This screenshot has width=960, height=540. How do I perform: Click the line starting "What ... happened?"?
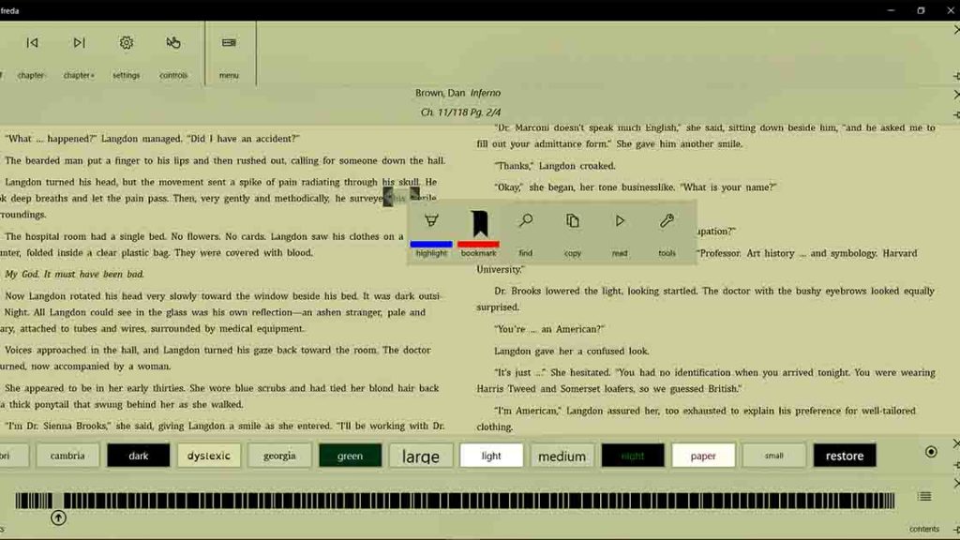coord(153,139)
